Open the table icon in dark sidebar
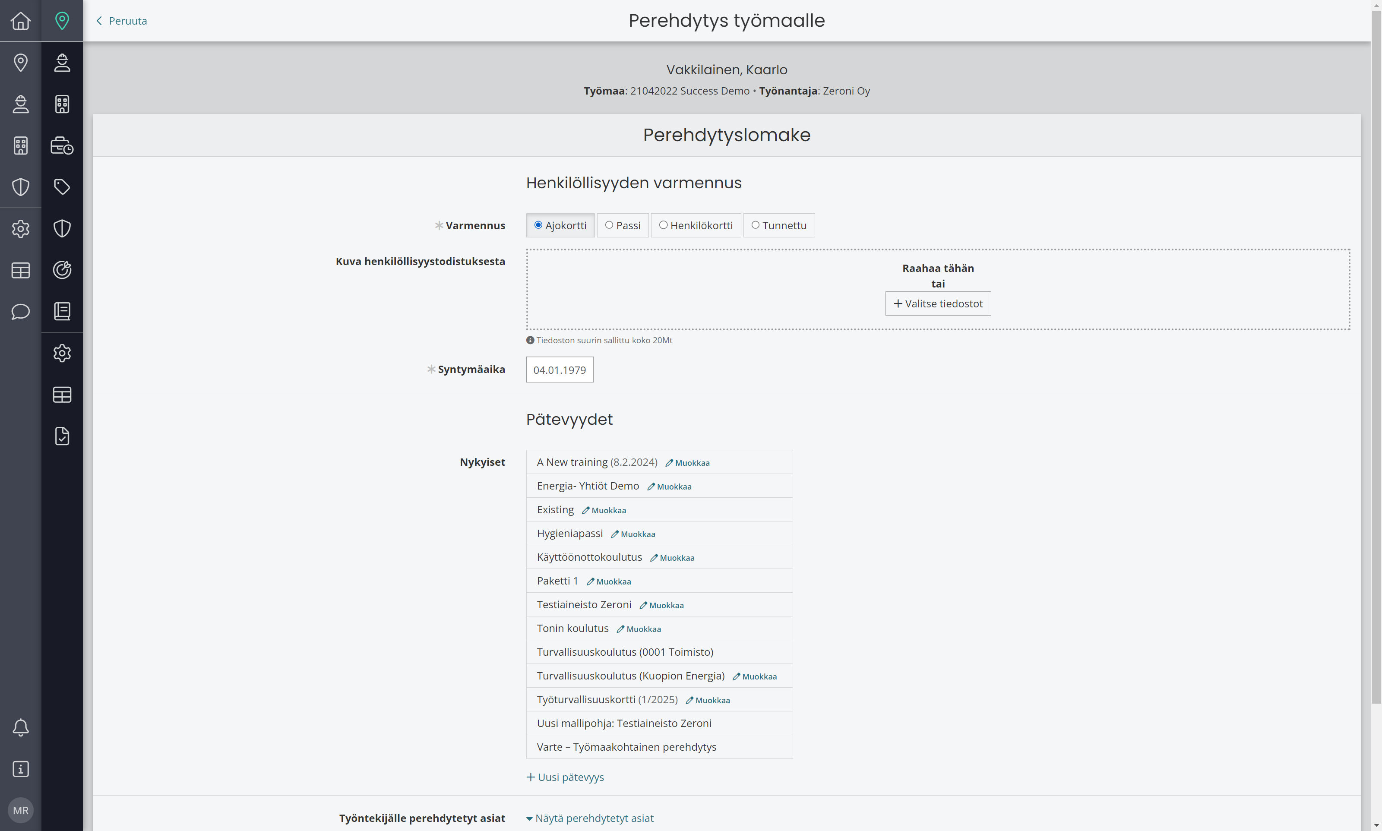Viewport: 1382px width, 831px height. tap(62, 395)
